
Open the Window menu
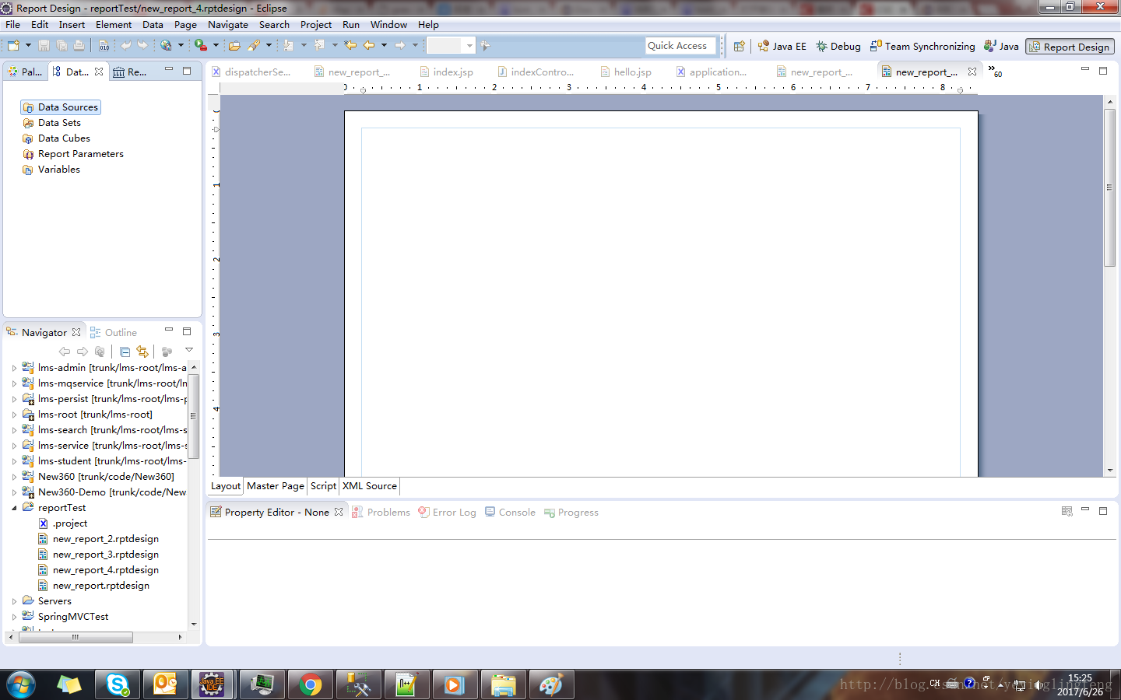[388, 25]
